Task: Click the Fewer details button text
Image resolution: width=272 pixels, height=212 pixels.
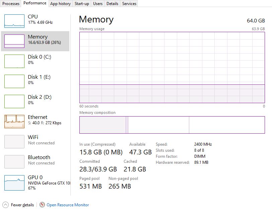Action: click(x=22, y=205)
